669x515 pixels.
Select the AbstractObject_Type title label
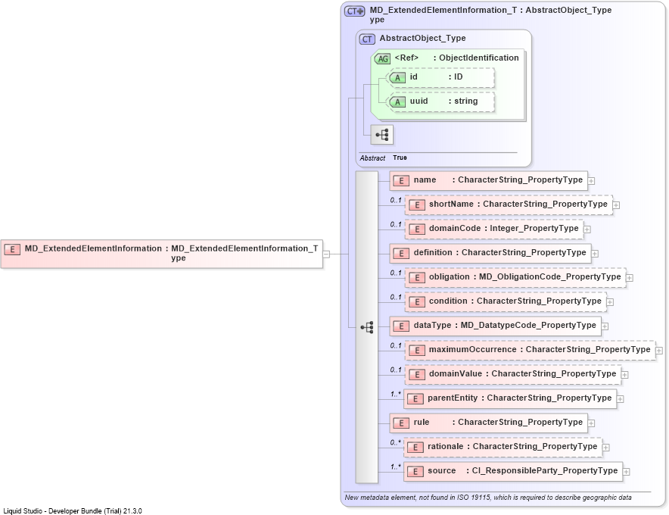point(422,38)
